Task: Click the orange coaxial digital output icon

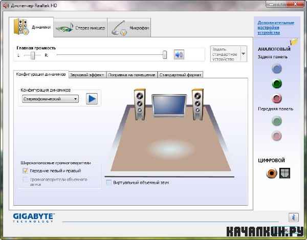Action: 272,173
